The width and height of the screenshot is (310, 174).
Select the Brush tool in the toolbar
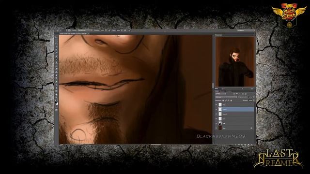click(x=56, y=59)
